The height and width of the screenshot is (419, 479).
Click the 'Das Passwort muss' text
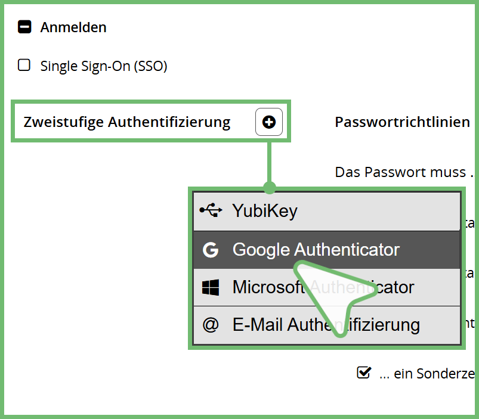(401, 172)
